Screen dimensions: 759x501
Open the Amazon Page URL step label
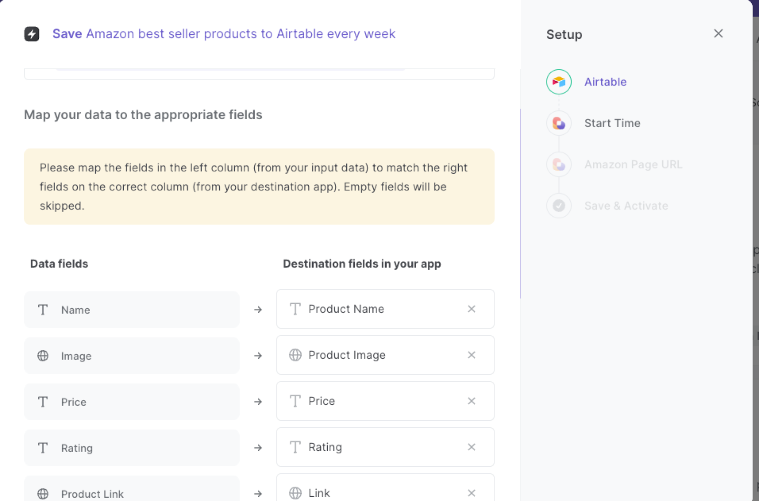[x=633, y=165]
